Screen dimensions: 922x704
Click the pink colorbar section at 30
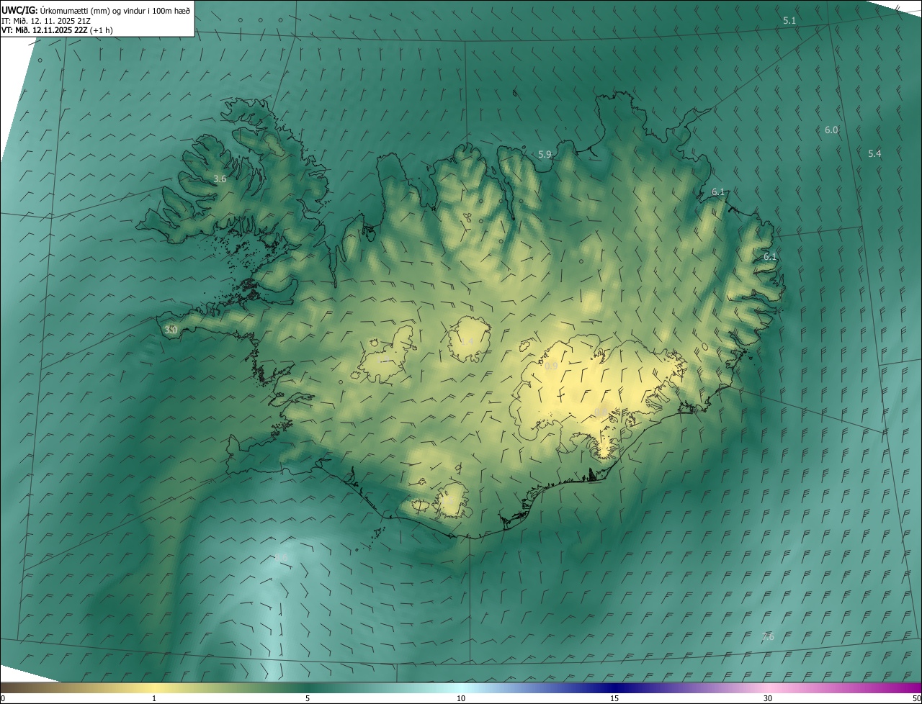(768, 688)
